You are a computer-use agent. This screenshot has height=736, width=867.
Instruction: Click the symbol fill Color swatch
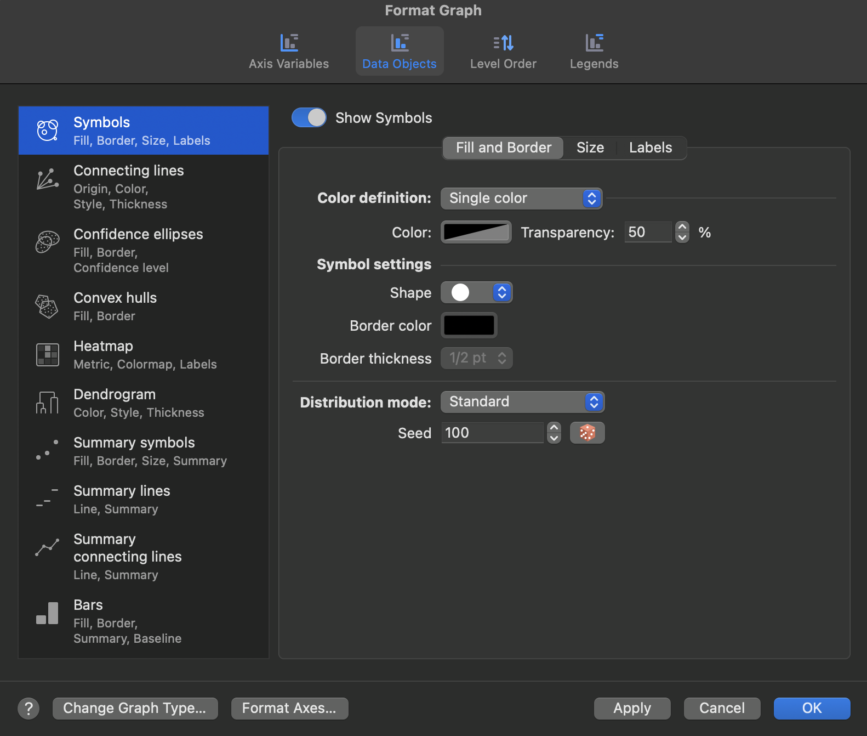pos(476,232)
